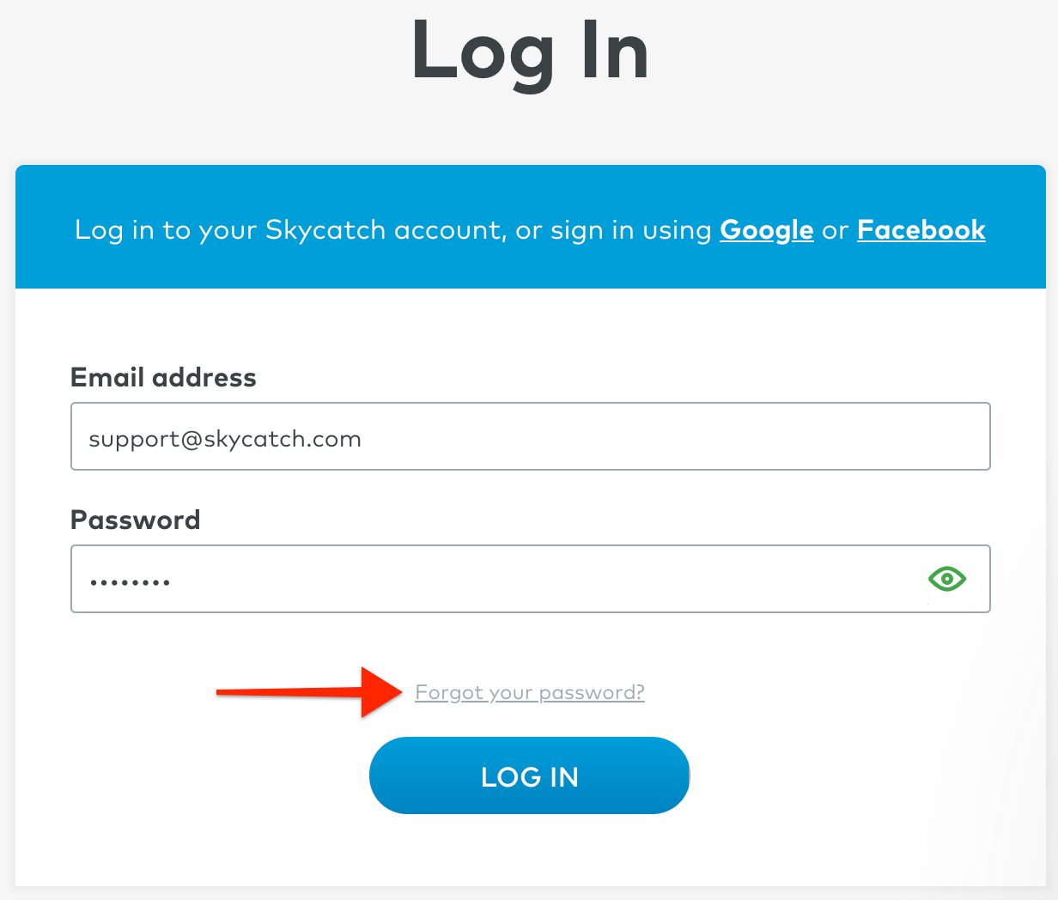Click the Password field label
This screenshot has height=900, width=1058.
[x=135, y=520]
